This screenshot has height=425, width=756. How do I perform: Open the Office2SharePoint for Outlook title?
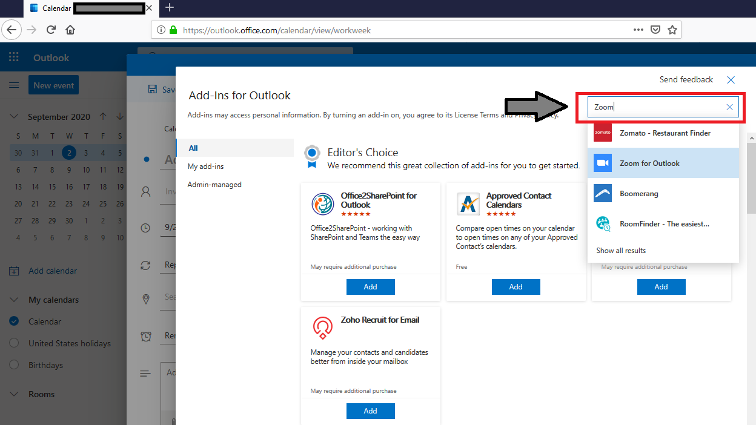[379, 200]
